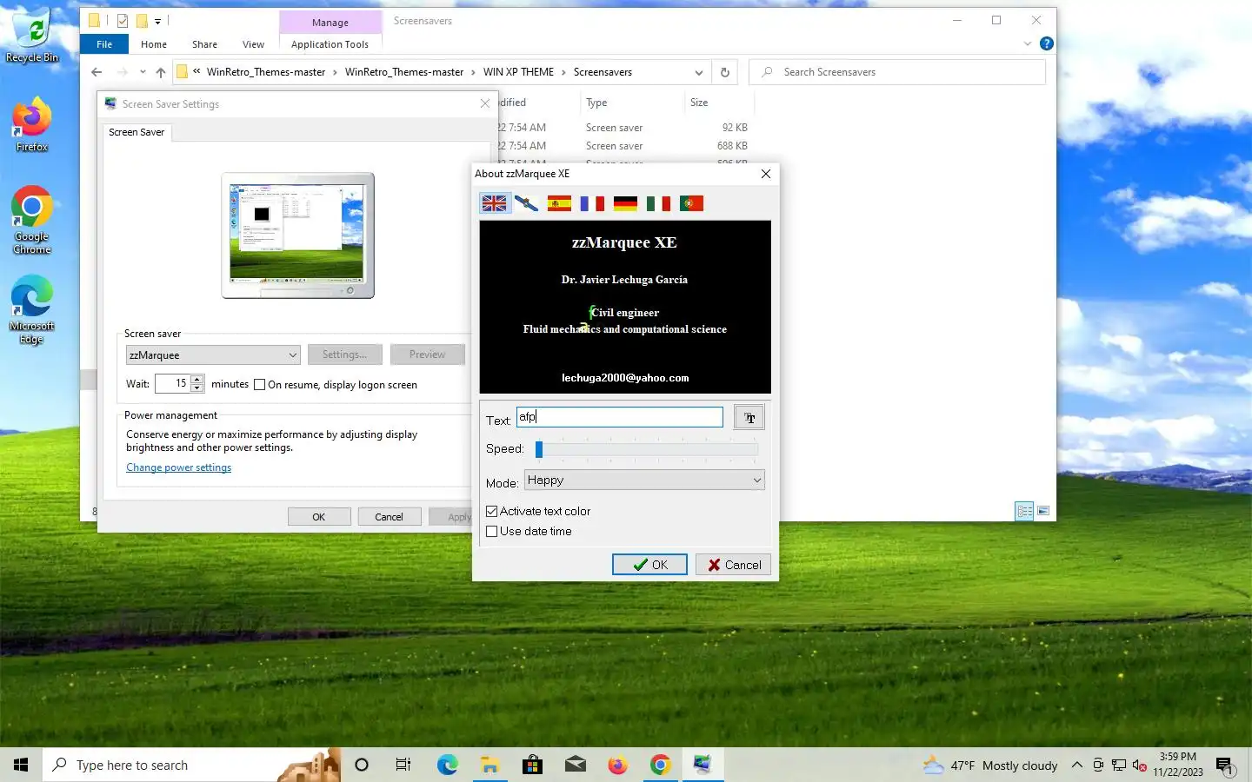The image size is (1252, 782).
Task: Open Explorer help question mark
Action: click(x=1047, y=43)
